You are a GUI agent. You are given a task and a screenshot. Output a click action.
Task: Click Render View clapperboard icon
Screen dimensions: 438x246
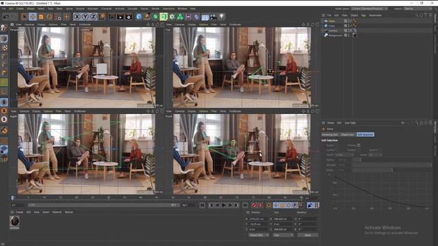point(112,16)
